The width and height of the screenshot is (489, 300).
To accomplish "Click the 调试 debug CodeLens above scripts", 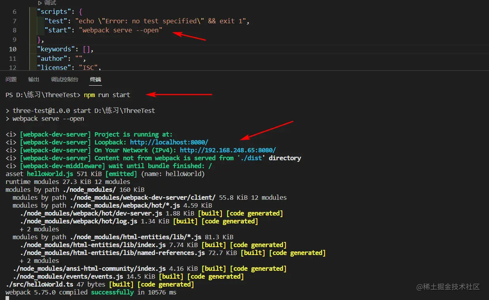I will 47,3.
